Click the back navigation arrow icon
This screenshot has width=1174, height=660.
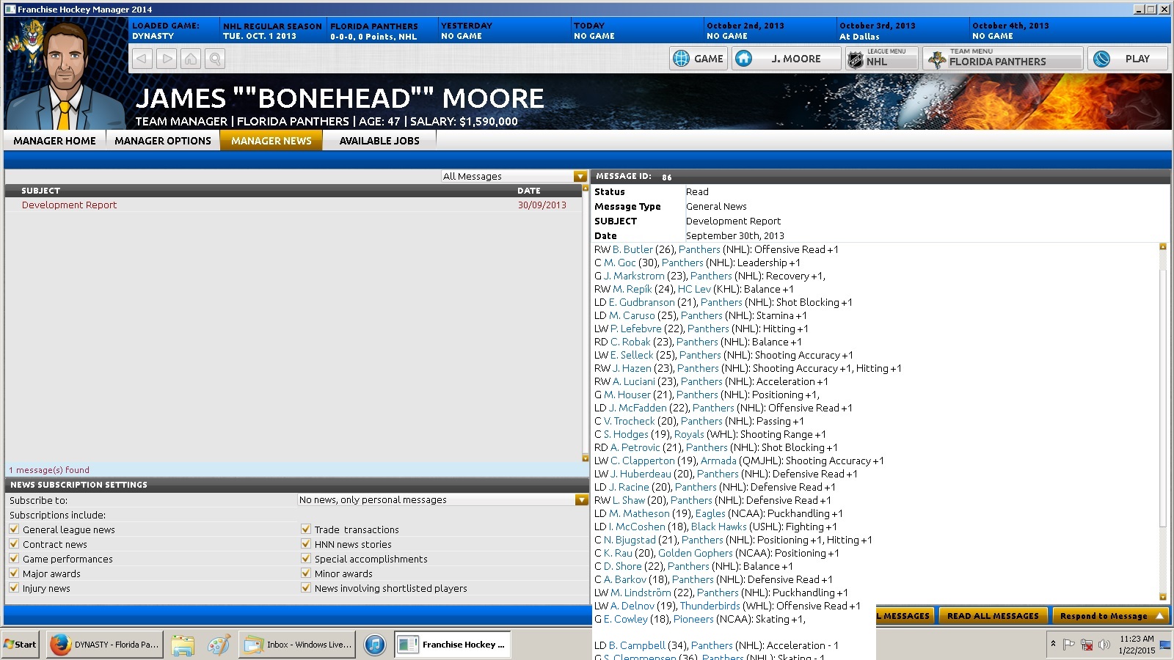pos(142,59)
